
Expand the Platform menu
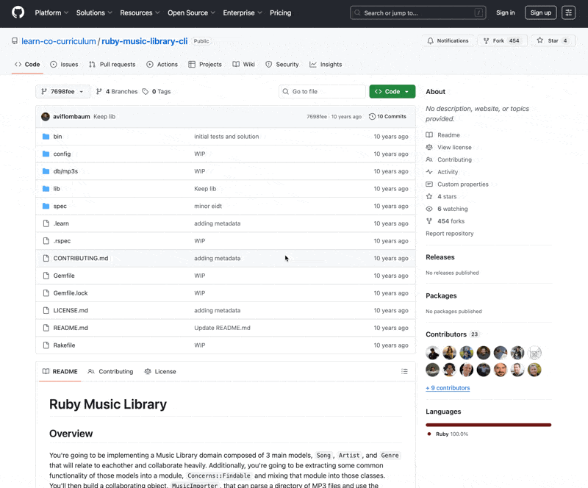pos(51,12)
